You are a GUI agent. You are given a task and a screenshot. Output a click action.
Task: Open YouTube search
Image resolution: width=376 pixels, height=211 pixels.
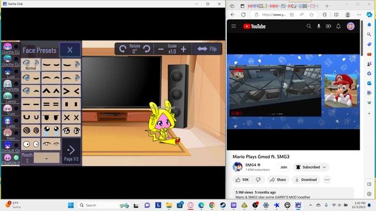coord(308,26)
